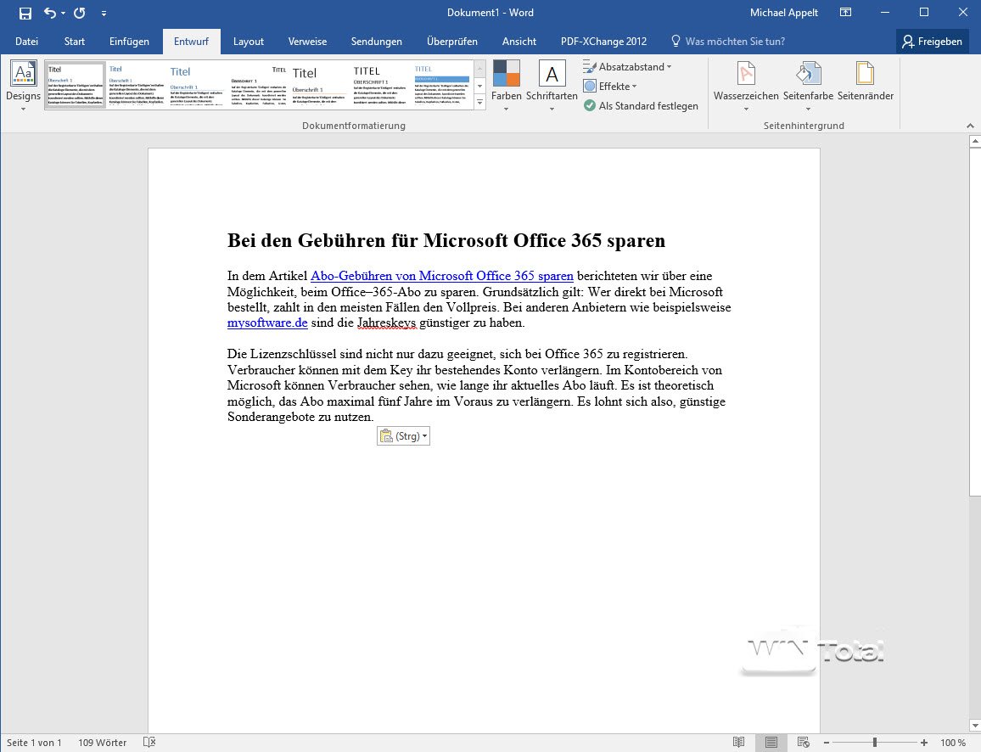Click Als Standard festlegen
The image size is (981, 752).
click(641, 106)
